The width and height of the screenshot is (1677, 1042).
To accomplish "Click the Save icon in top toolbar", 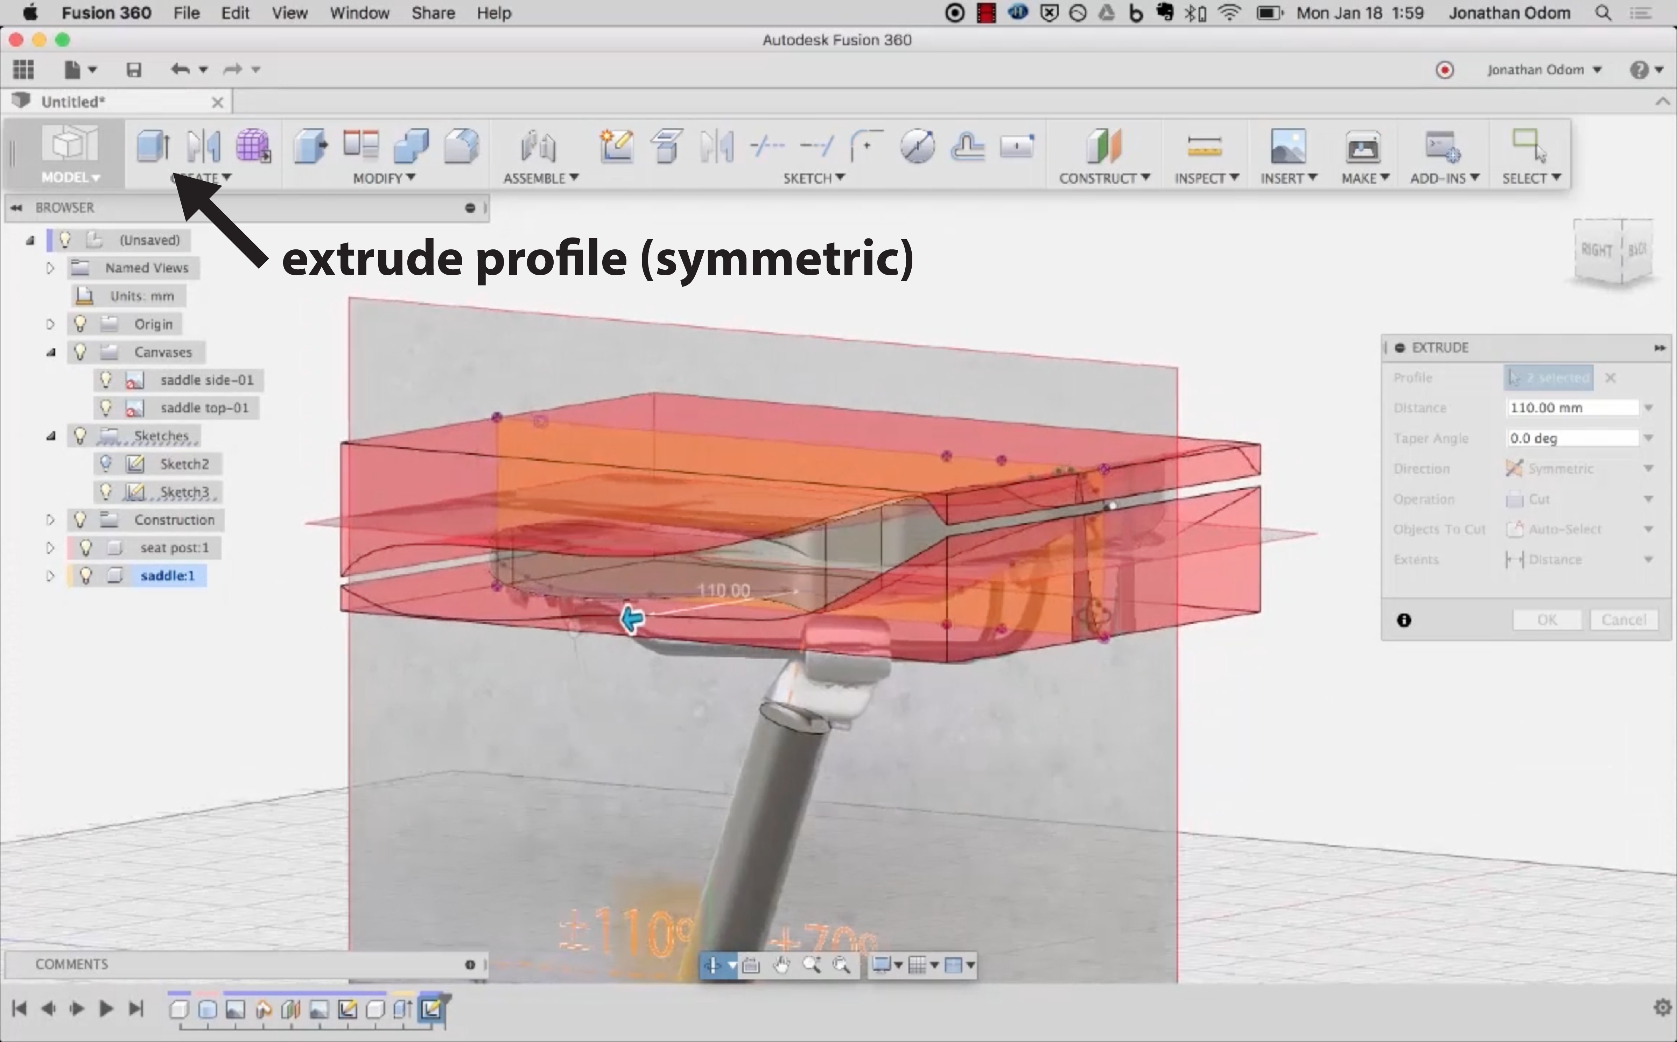I will click(x=134, y=70).
